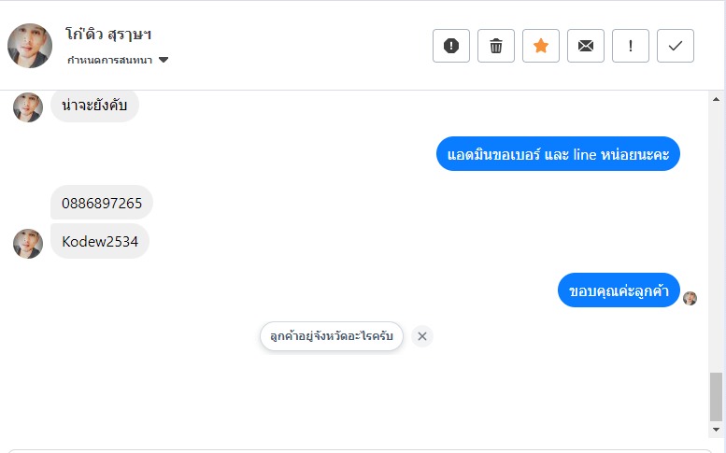
Task: Click the scrollbar up arrow
Action: [717, 99]
